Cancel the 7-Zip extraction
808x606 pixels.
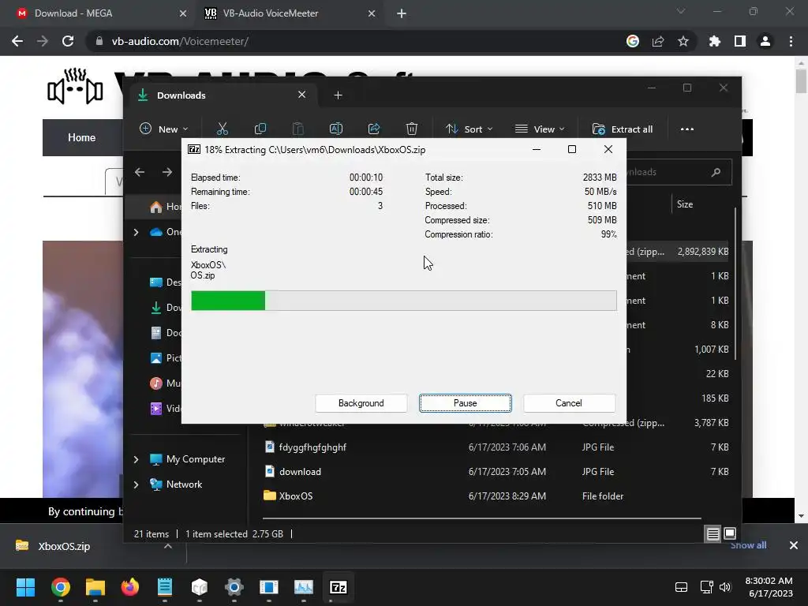(569, 403)
